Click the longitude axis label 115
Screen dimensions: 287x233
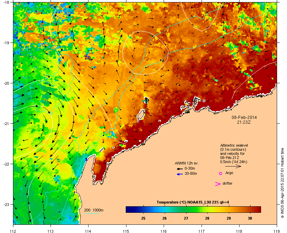(126, 231)
